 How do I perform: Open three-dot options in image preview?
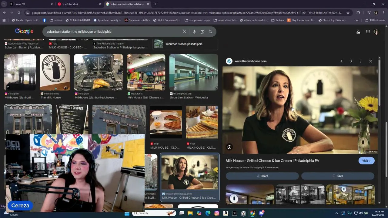(361, 61)
